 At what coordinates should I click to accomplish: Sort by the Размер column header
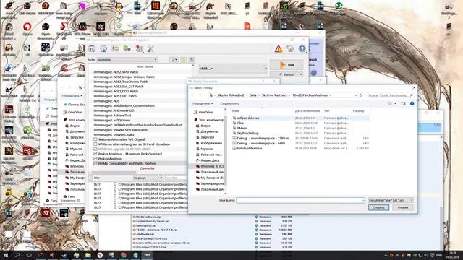tap(358, 110)
